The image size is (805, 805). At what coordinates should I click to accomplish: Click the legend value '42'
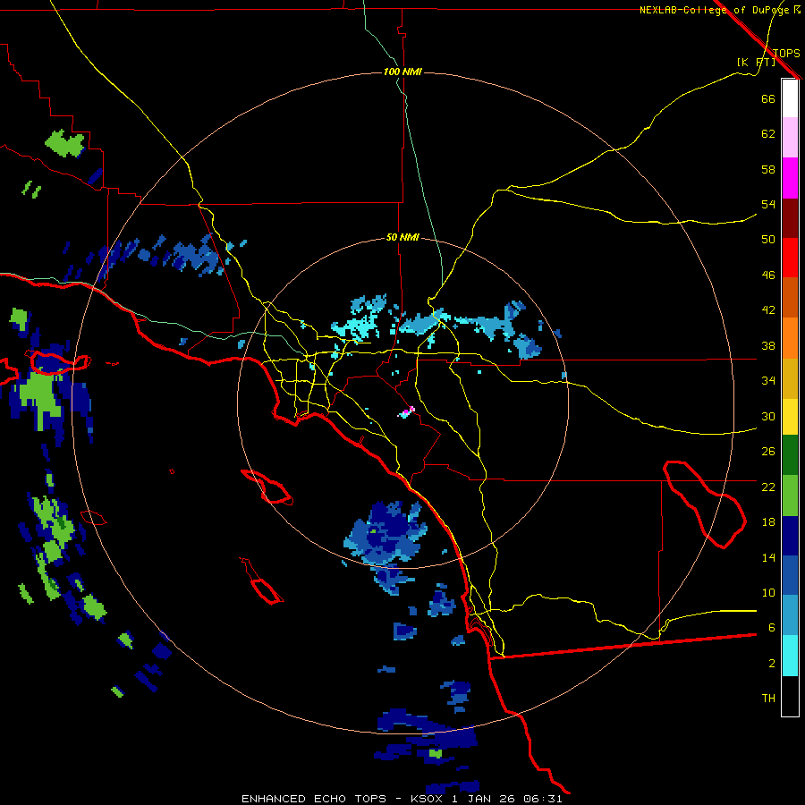[x=768, y=310]
